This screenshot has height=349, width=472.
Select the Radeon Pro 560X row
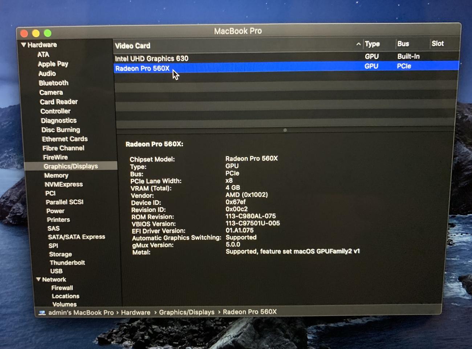[x=286, y=67]
